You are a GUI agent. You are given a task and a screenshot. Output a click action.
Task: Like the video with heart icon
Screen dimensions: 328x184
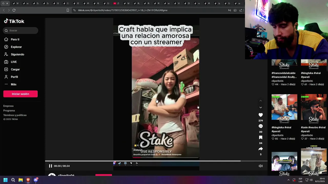tap(261, 115)
